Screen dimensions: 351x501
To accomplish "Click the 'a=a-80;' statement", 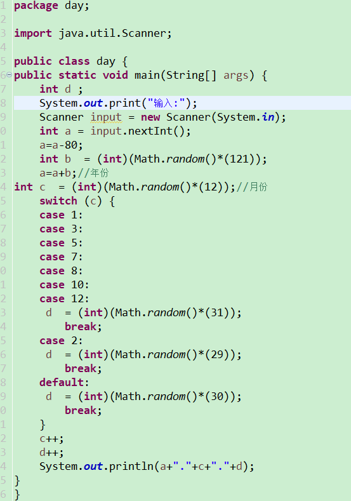I will (61, 145).
